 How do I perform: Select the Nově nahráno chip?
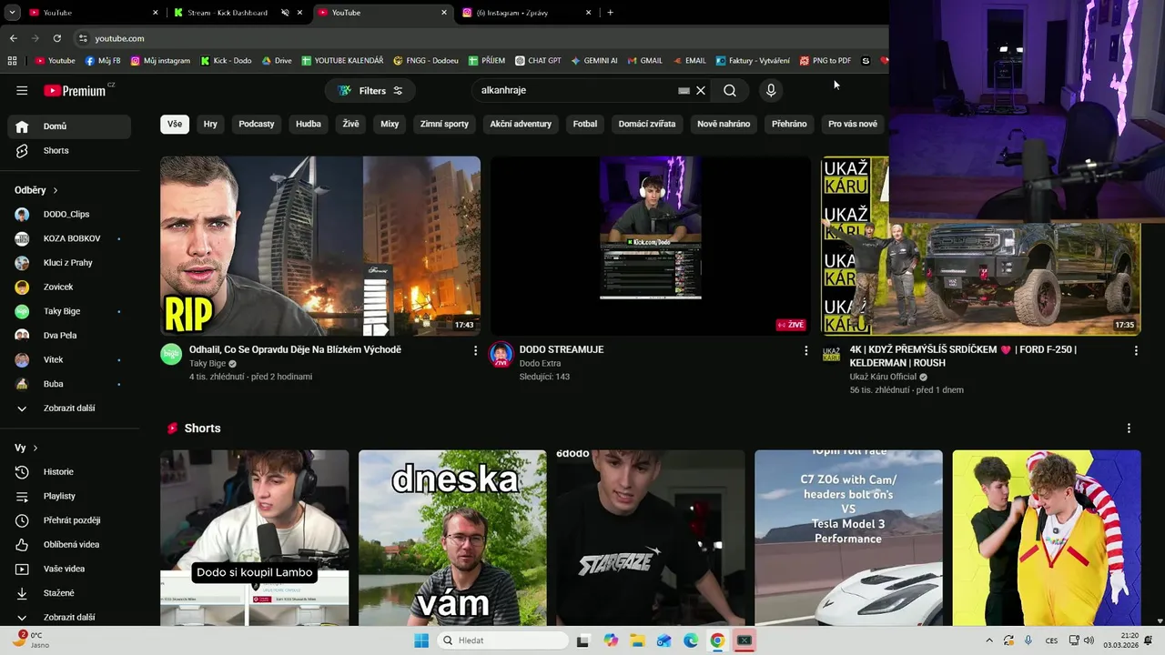tap(724, 124)
